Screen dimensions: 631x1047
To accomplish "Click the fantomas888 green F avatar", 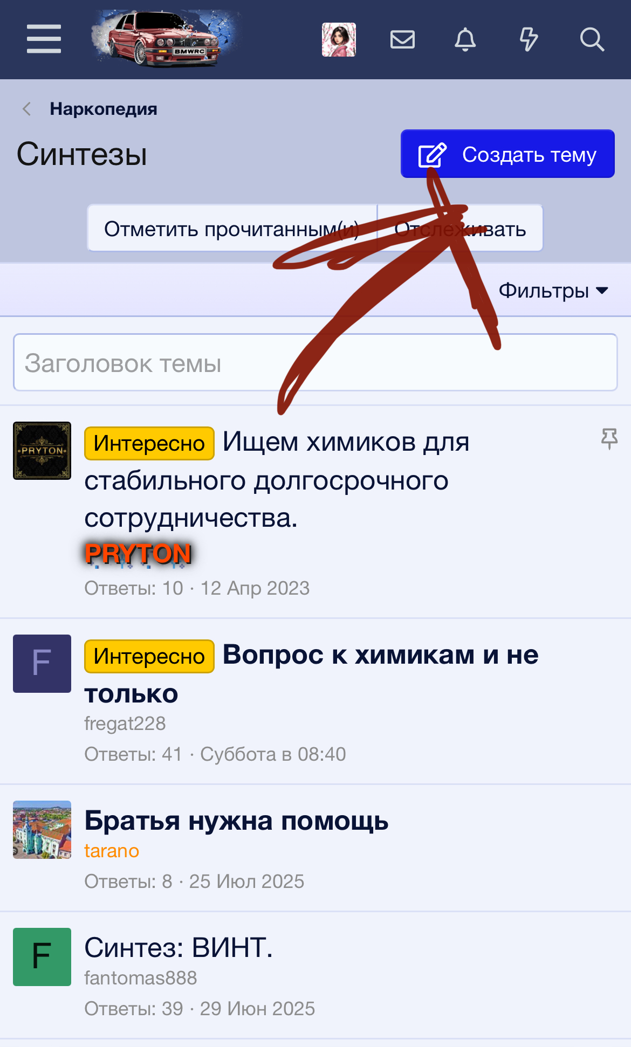I will tap(42, 957).
